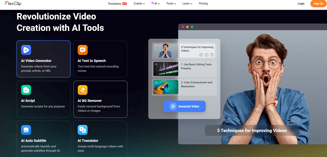Click the green dot in mock window
Viewport: 327px width, 157px height.
click(192, 27)
